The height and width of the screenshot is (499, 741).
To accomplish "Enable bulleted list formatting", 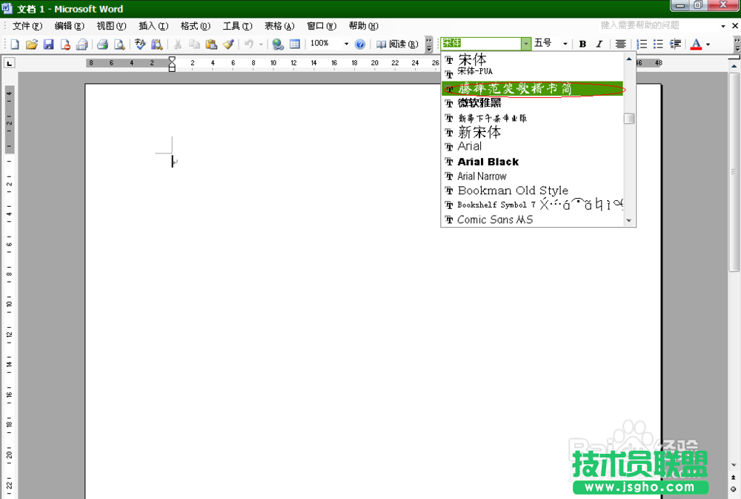I will pos(659,44).
